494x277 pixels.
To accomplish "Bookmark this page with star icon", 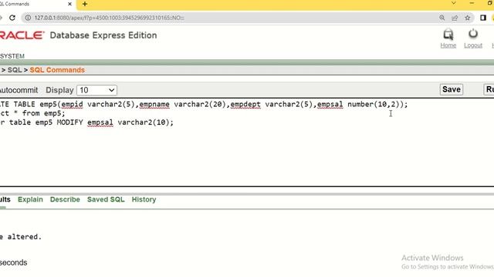I will pyautogui.click(x=468, y=18).
